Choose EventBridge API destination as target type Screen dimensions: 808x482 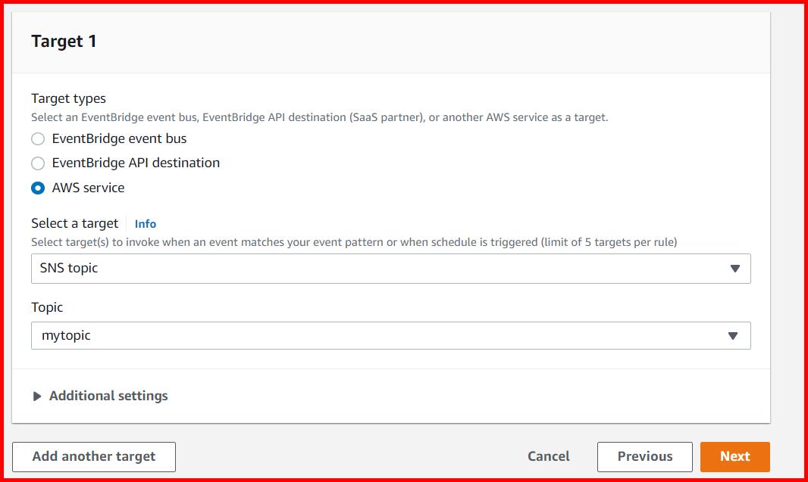coord(38,163)
